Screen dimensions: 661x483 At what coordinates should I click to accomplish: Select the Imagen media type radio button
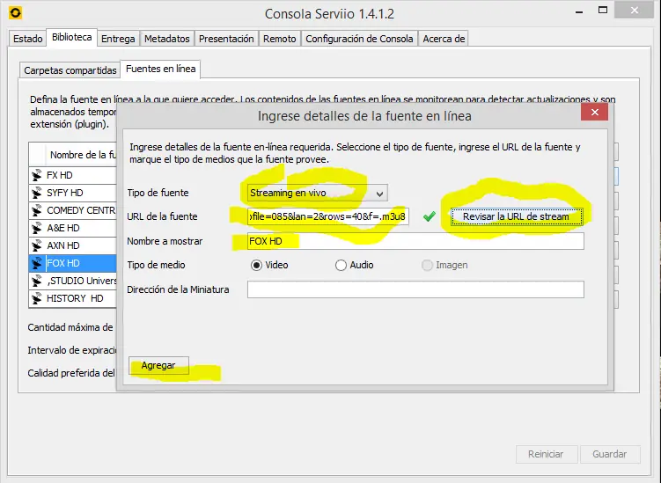tap(427, 265)
